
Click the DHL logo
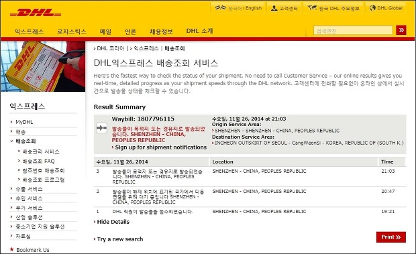36,13
